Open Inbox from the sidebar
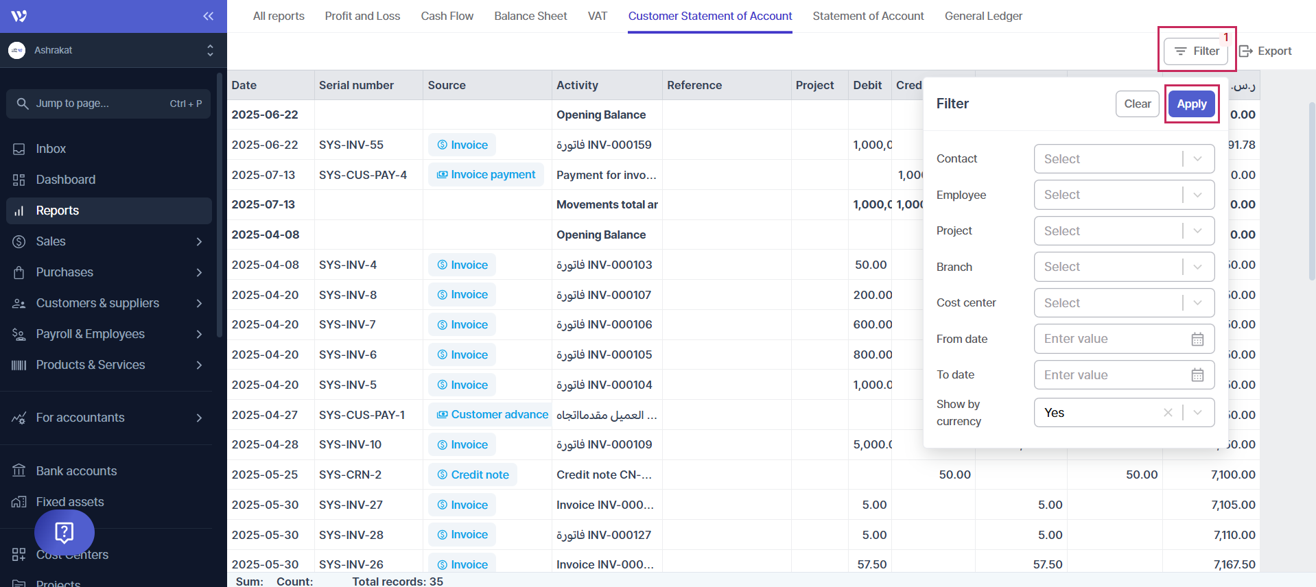The image size is (1316, 587). pyautogui.click(x=51, y=149)
